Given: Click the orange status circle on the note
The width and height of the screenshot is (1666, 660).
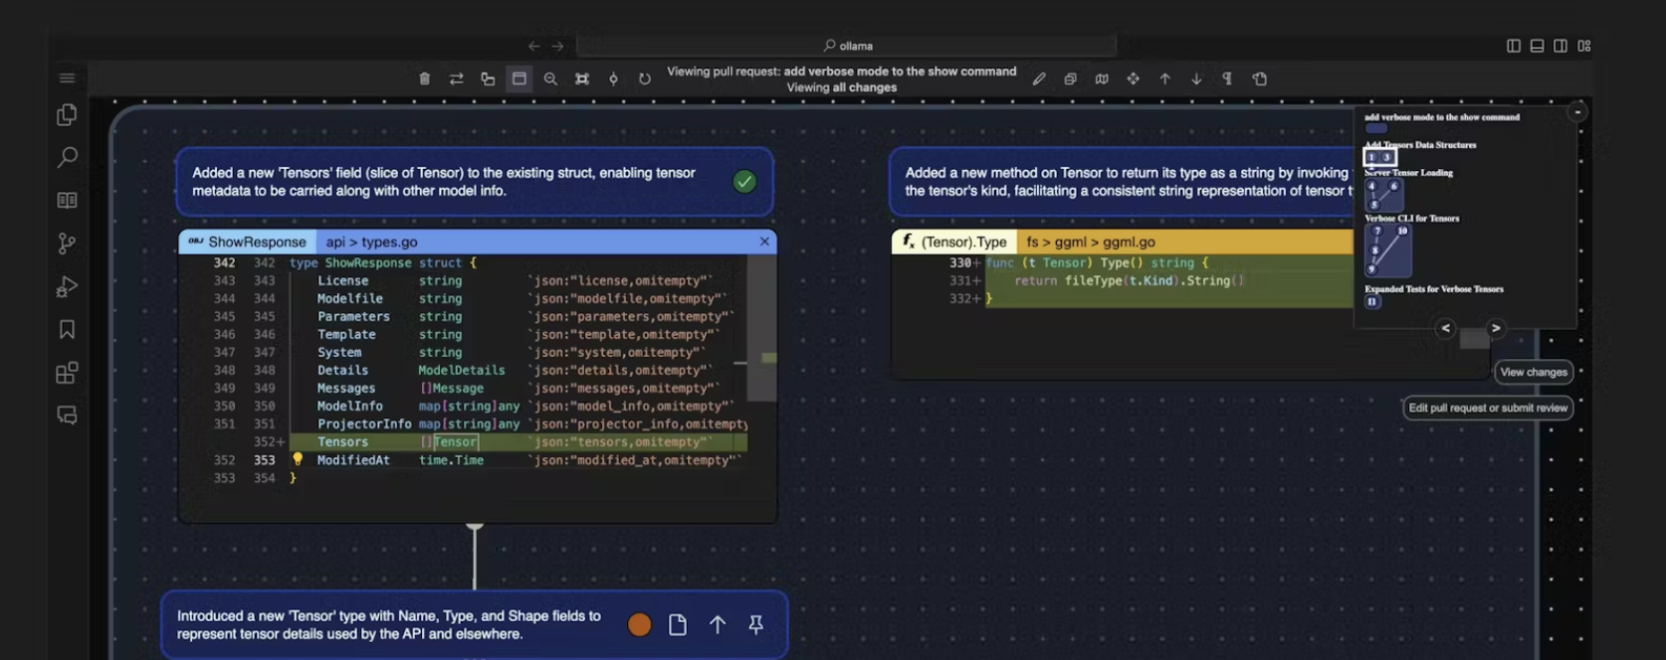Looking at the screenshot, I should click(640, 624).
